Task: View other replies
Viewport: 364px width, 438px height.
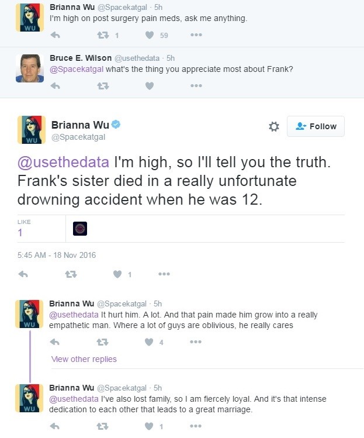Action: (84, 359)
